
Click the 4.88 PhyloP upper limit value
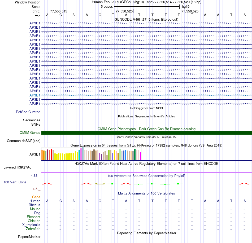coord(34,176)
